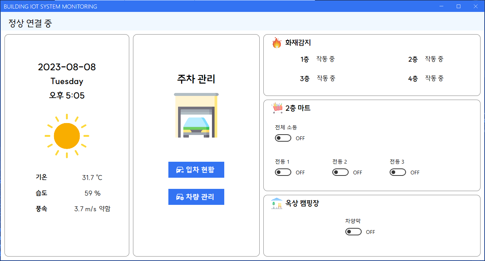Click the 습도 label
Image resolution: width=485 pixels, height=261 pixels.
click(x=41, y=193)
